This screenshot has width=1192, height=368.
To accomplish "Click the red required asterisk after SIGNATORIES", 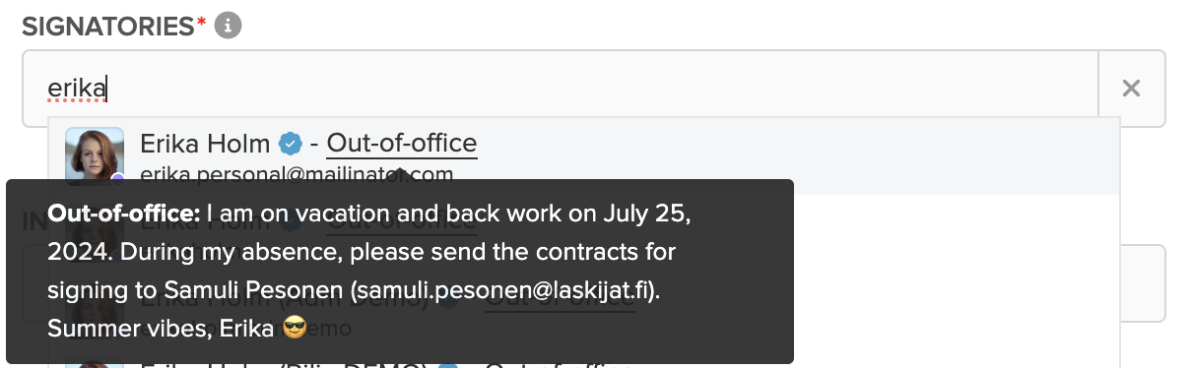I will pyautogui.click(x=202, y=24).
